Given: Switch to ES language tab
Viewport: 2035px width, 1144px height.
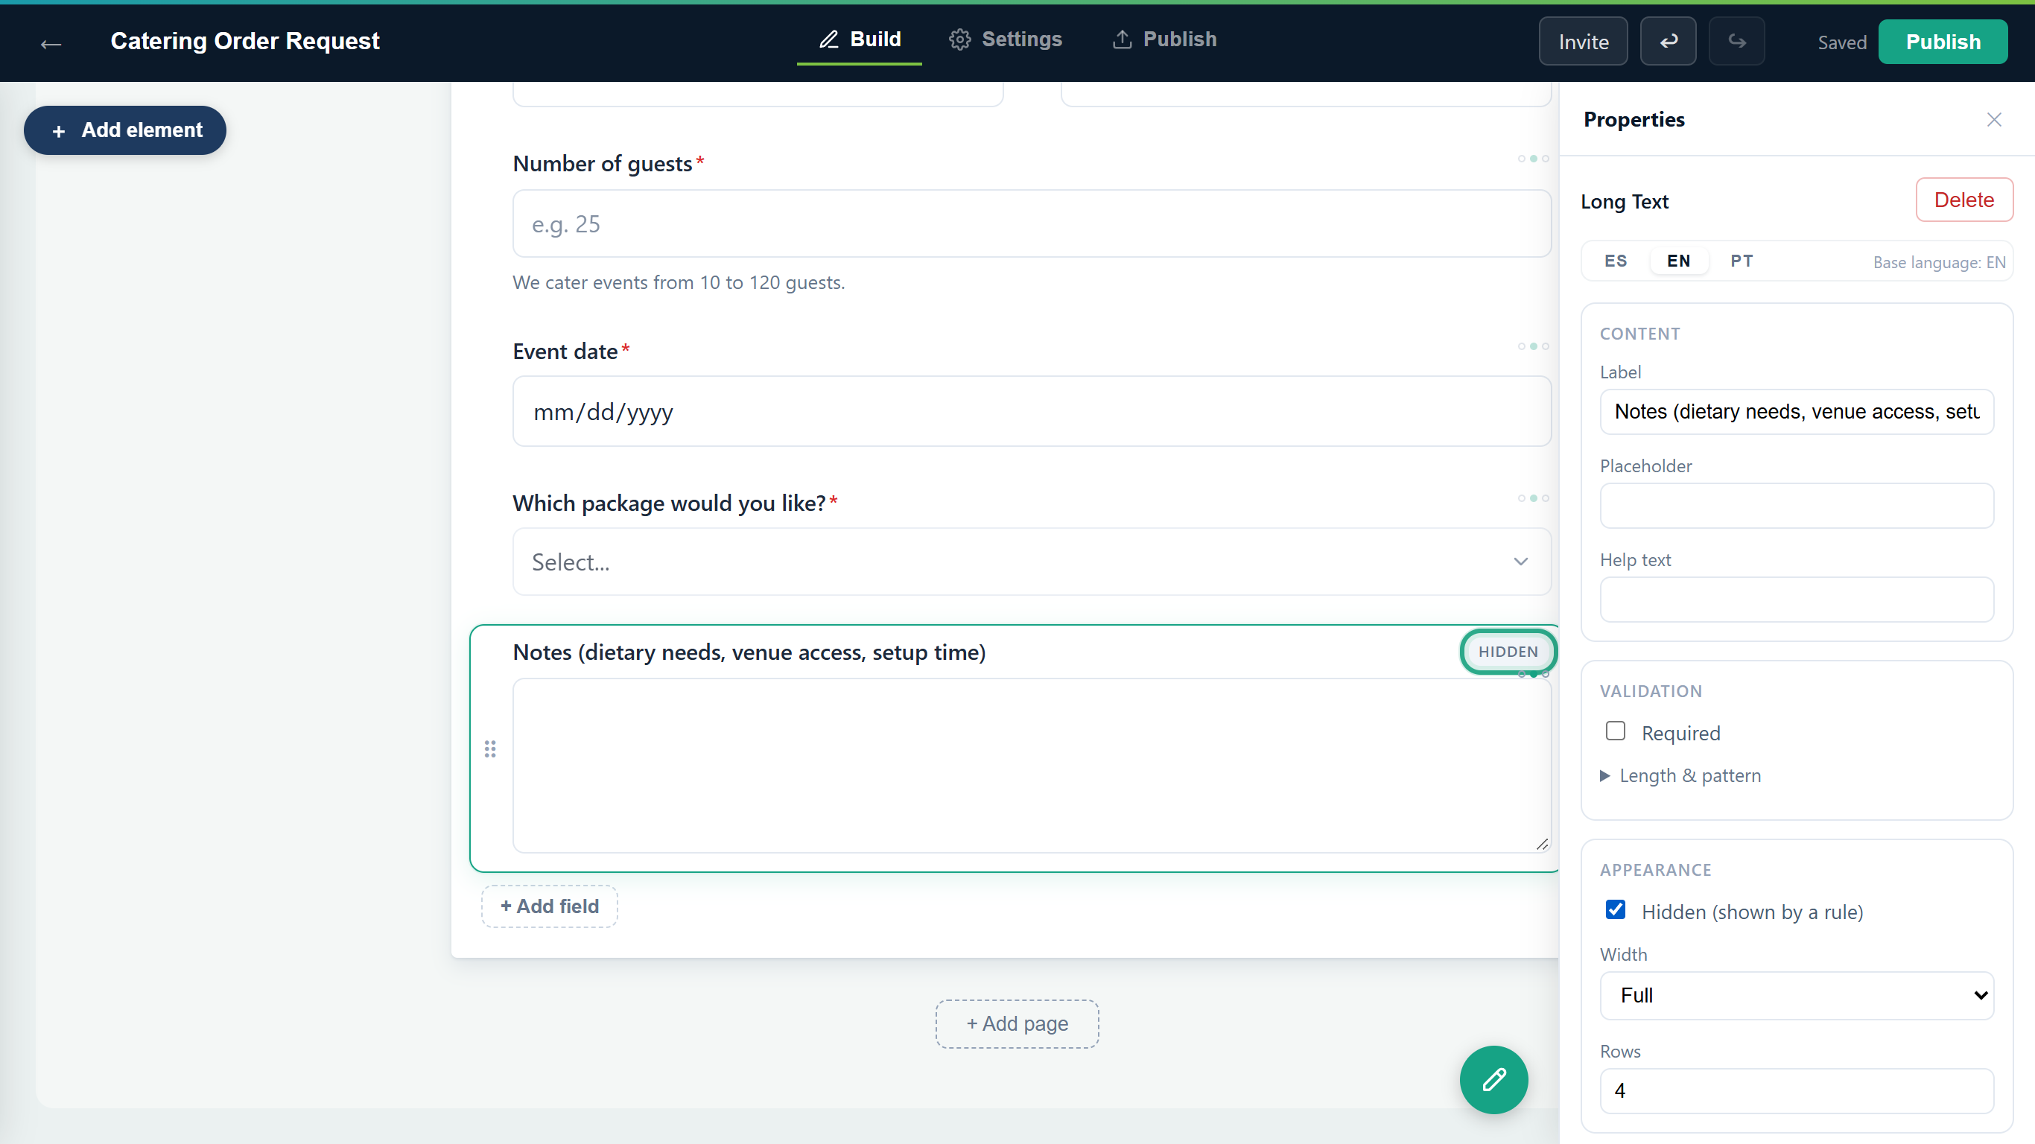Looking at the screenshot, I should pyautogui.click(x=1616, y=261).
